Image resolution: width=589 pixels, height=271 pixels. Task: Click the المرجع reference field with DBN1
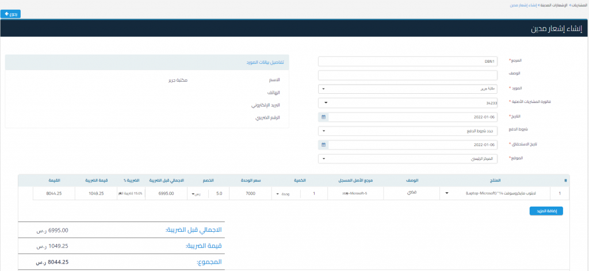click(408, 62)
